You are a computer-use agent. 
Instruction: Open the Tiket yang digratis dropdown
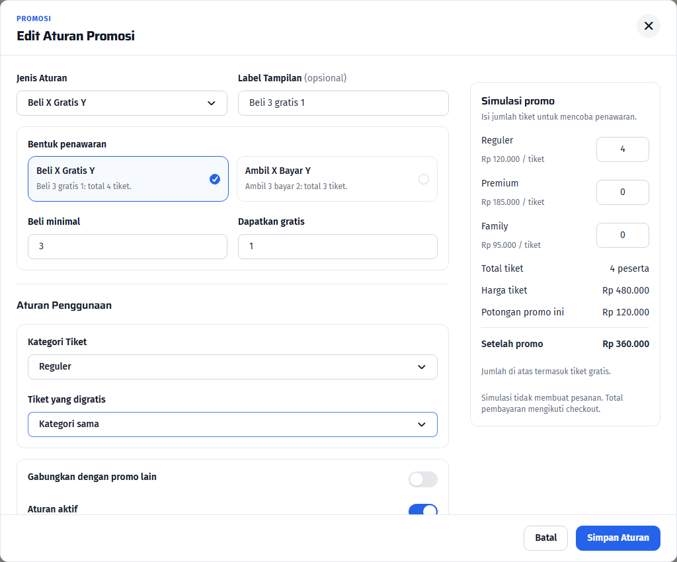(233, 424)
